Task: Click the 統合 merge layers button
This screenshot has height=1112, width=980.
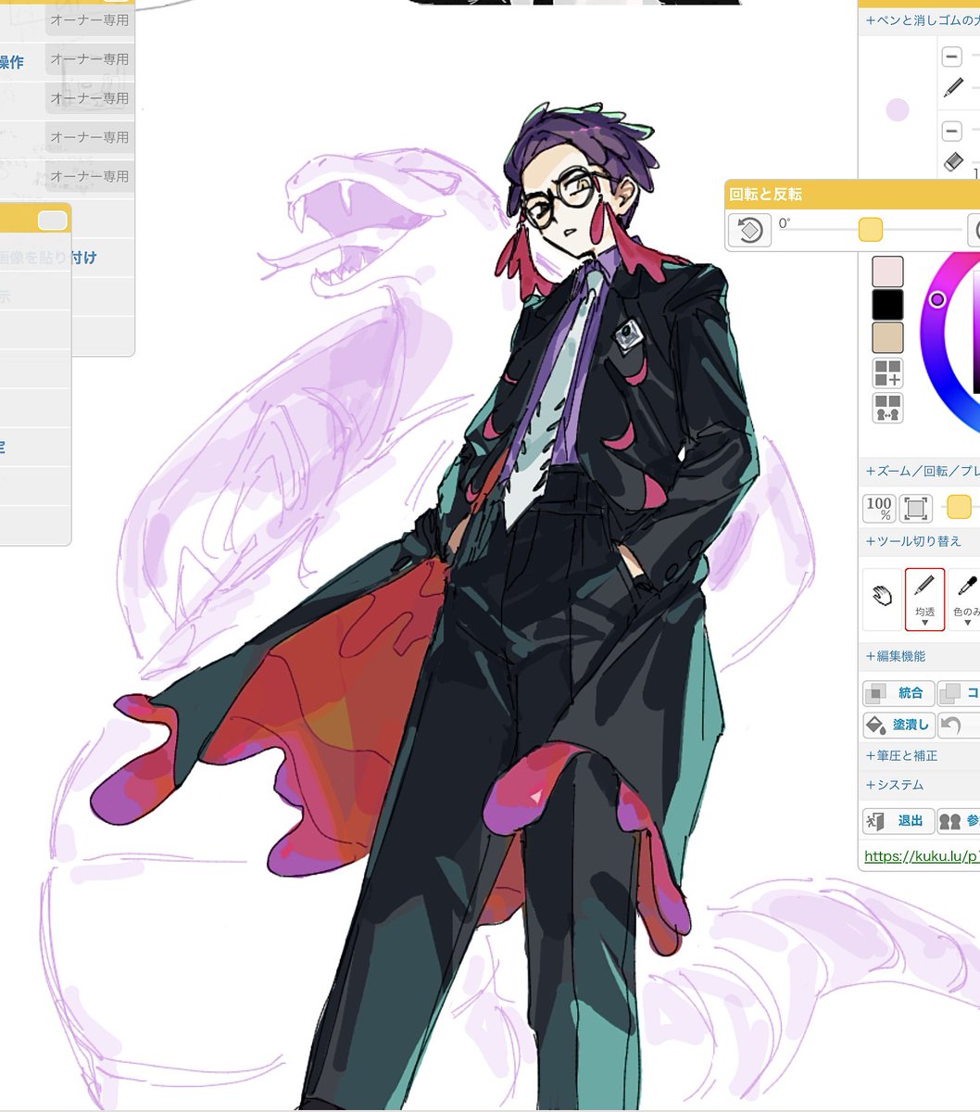Action: pos(897,693)
